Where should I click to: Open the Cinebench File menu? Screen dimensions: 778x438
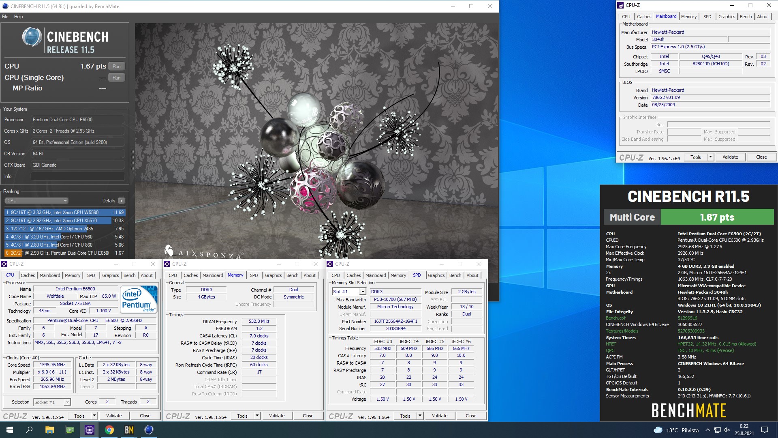pos(5,17)
